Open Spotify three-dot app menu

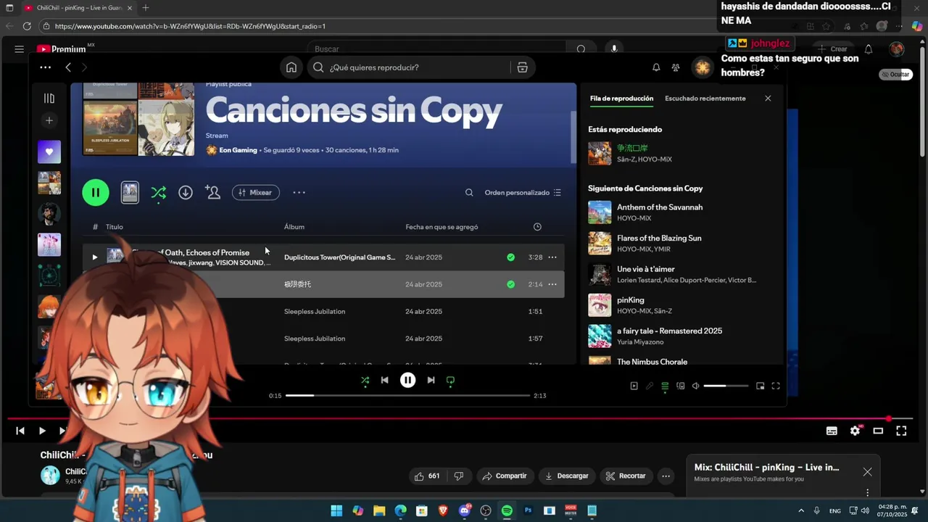45,67
